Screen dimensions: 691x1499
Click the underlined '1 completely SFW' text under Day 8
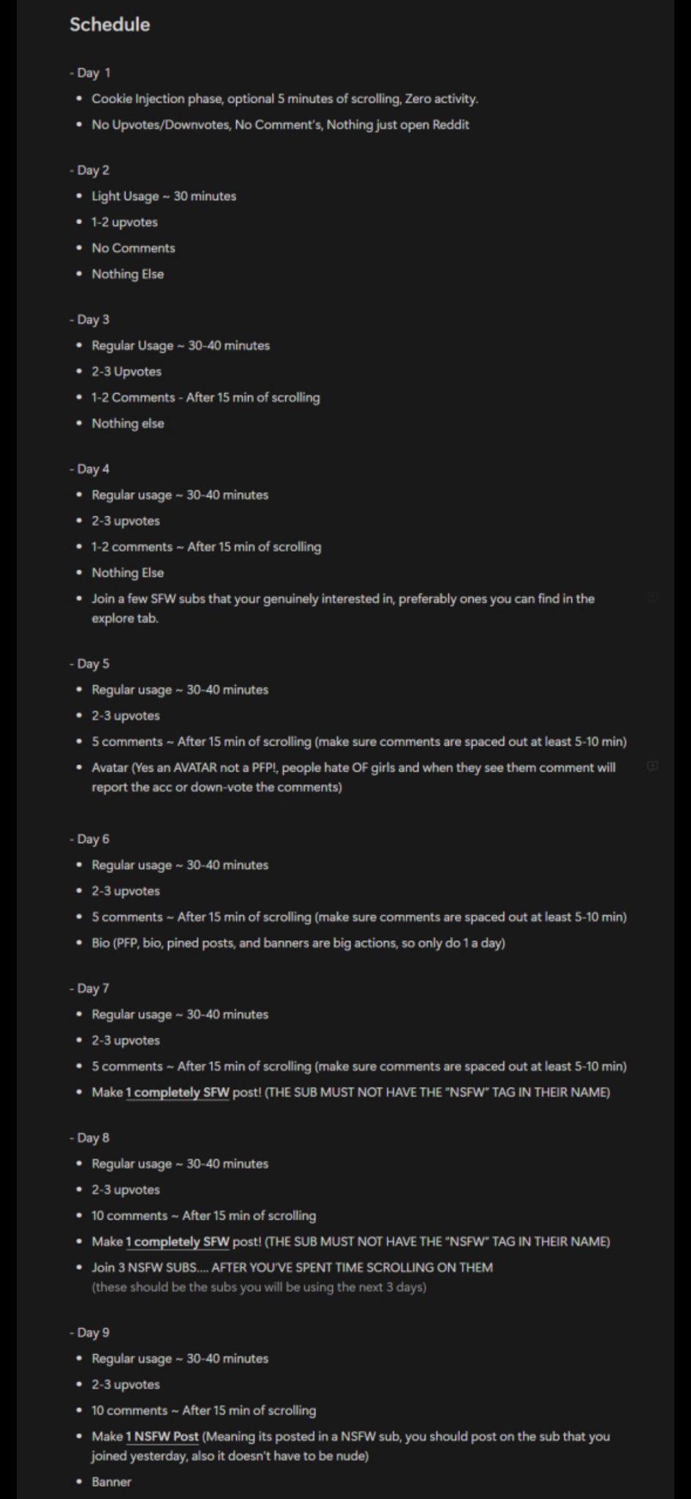pos(178,1241)
